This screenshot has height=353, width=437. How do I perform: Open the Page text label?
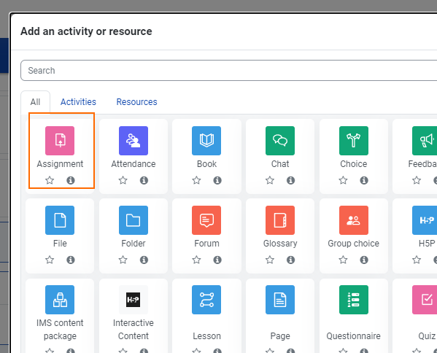(280, 336)
